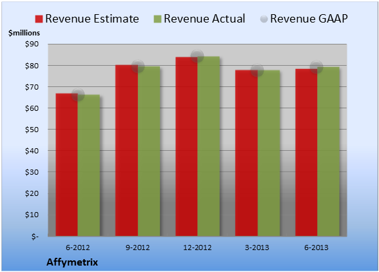Click the 'Affymetrix' company title
This screenshot has height=272, width=379.
point(72,262)
